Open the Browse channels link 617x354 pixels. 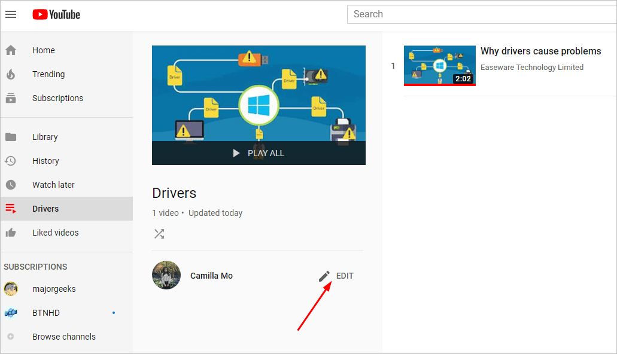tap(63, 337)
